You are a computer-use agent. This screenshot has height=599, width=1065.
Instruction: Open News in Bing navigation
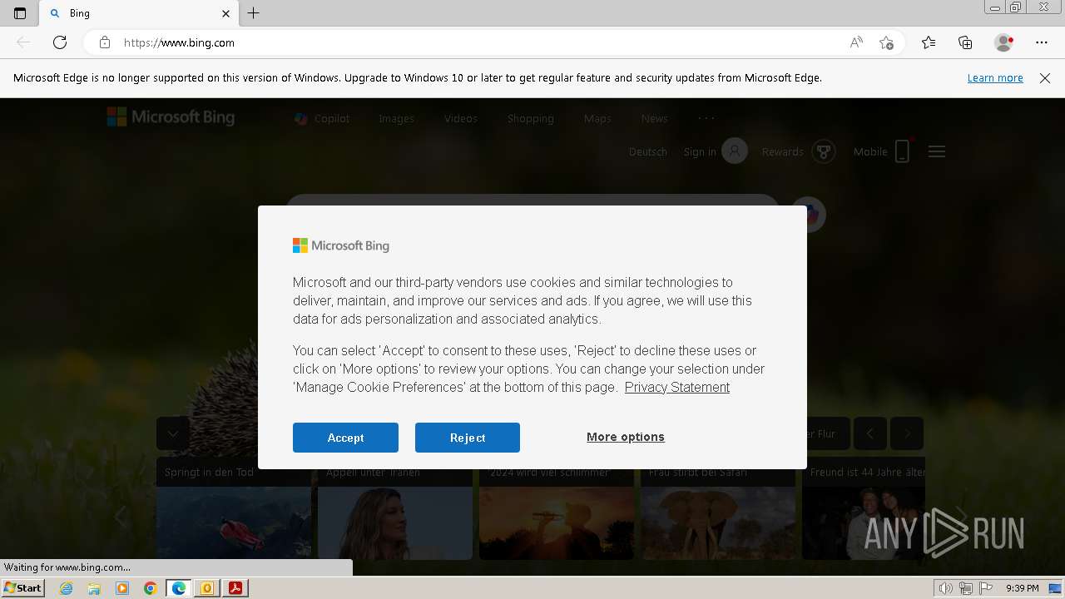(654, 119)
